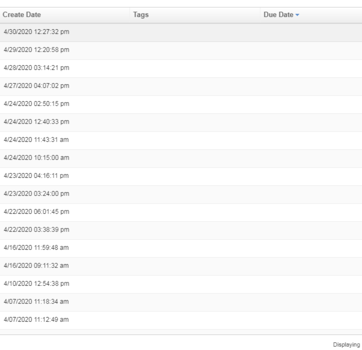Select the row created 4/23/2020 04:16:11 pm
This screenshot has height=350, width=362.
click(x=36, y=176)
